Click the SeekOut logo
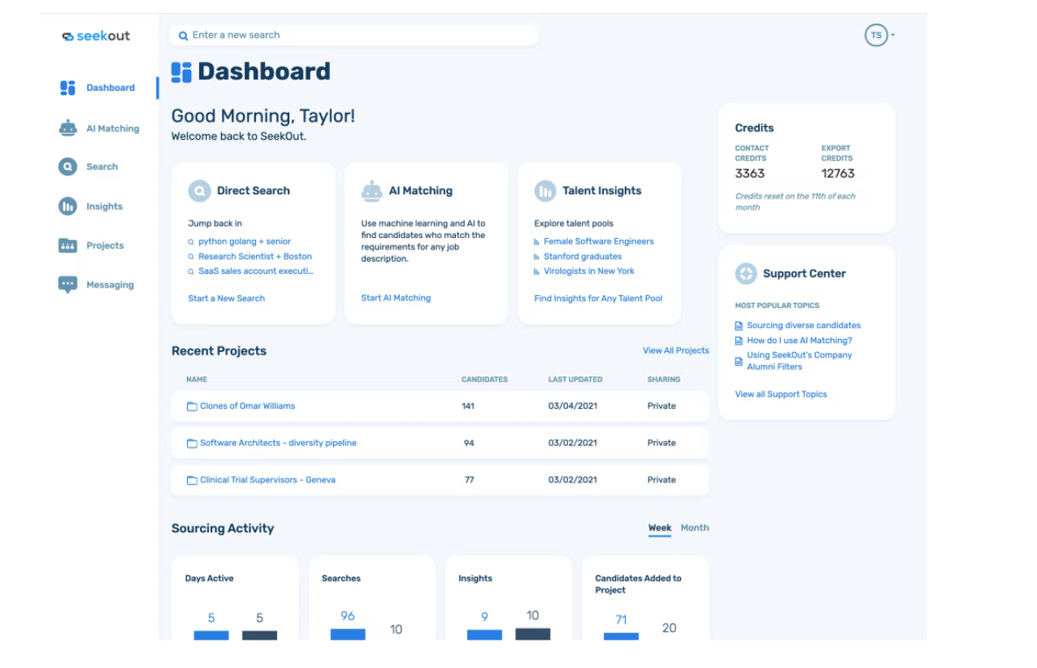 96,36
